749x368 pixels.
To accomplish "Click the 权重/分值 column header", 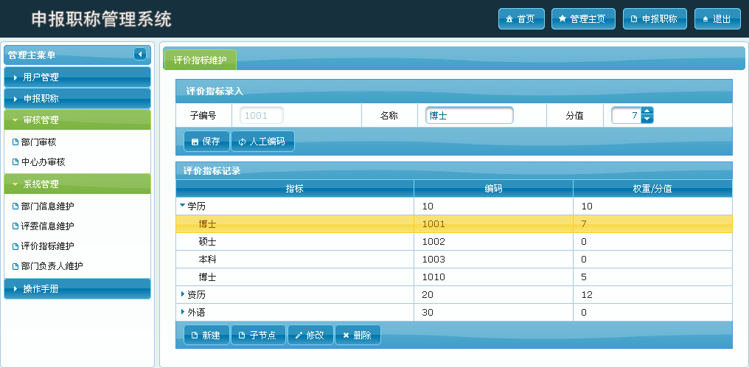I will (652, 188).
